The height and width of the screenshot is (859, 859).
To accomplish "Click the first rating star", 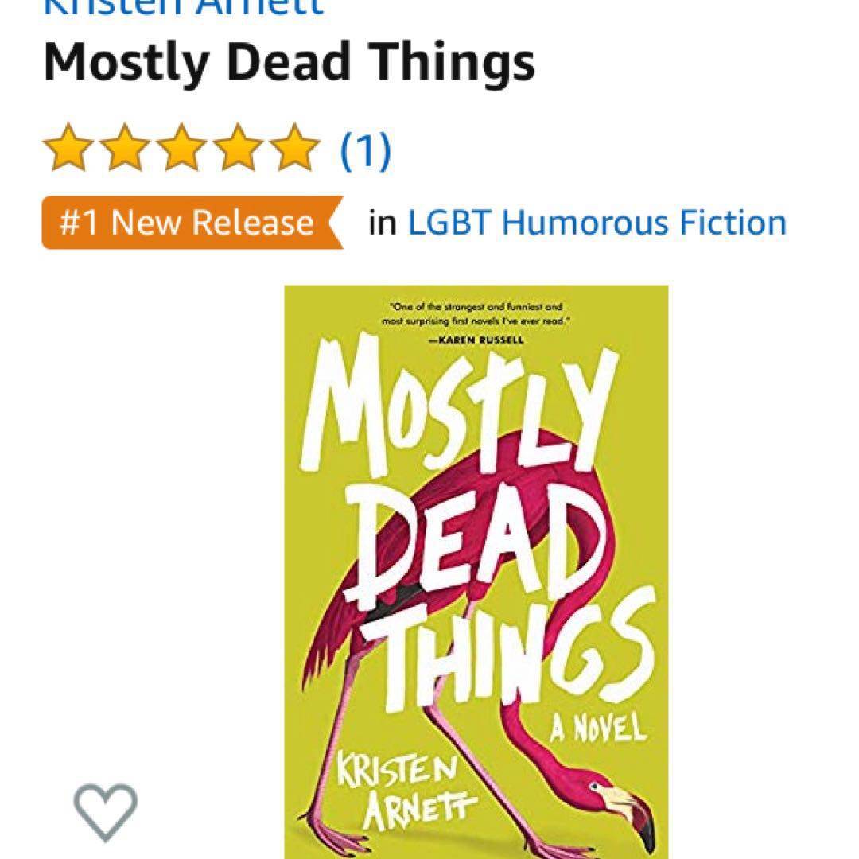I will tap(68, 147).
